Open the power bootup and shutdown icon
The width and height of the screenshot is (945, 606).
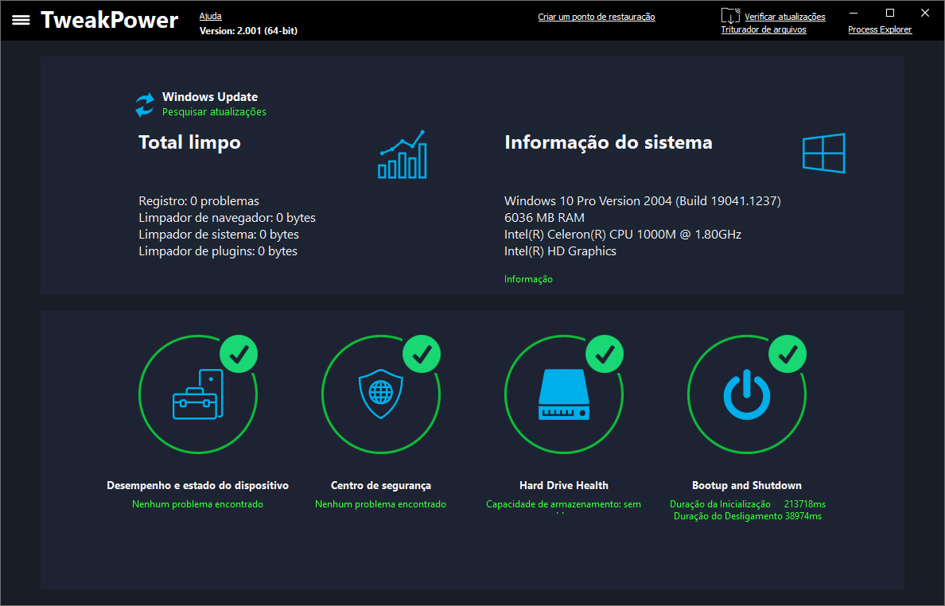747,394
